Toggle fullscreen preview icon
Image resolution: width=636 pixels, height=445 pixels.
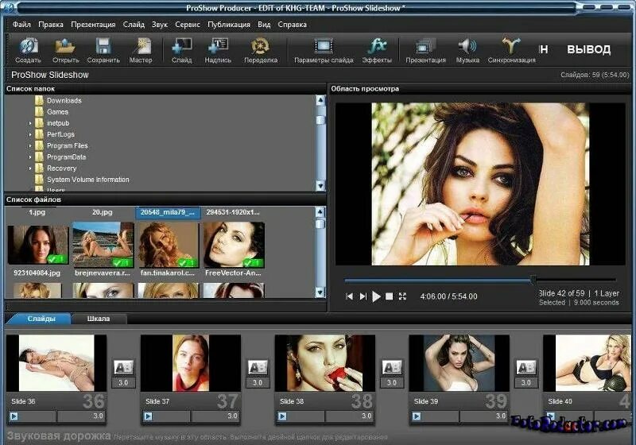coord(402,296)
